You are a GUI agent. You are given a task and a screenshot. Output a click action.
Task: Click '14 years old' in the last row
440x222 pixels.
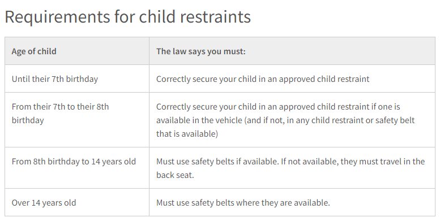point(54,202)
